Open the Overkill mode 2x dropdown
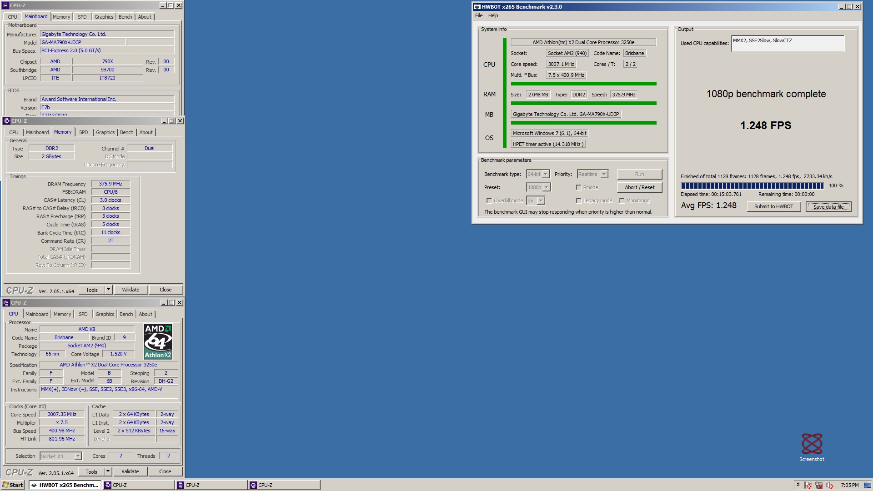873x491 pixels. pos(541,200)
